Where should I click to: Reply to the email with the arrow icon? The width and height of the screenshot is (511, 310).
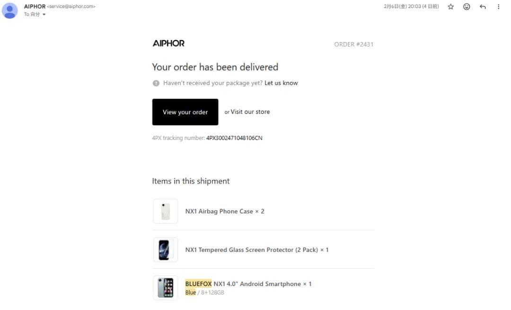(x=483, y=7)
